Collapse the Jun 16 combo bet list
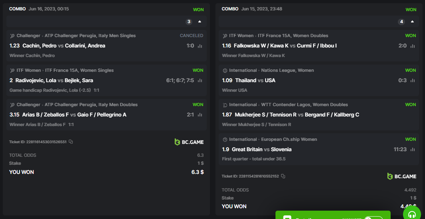Screen dimensions: 425x219 [x=200, y=22]
